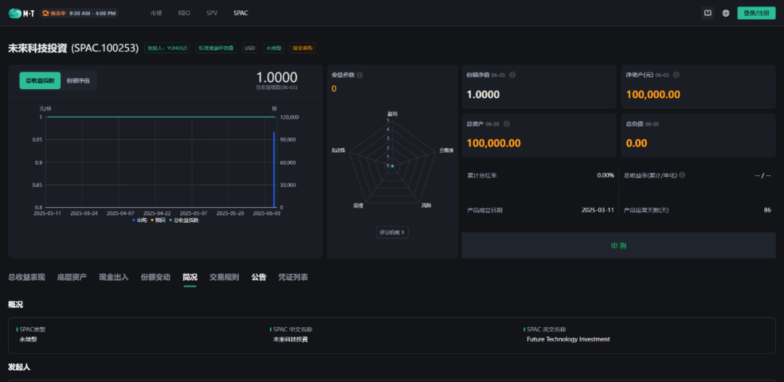Screen dimensions: 784x382
Task: Click info icon beside 总资产
Action: coord(507,124)
